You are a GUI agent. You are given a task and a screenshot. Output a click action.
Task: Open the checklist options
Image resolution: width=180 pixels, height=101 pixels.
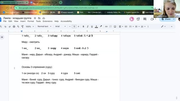pos(131,27)
